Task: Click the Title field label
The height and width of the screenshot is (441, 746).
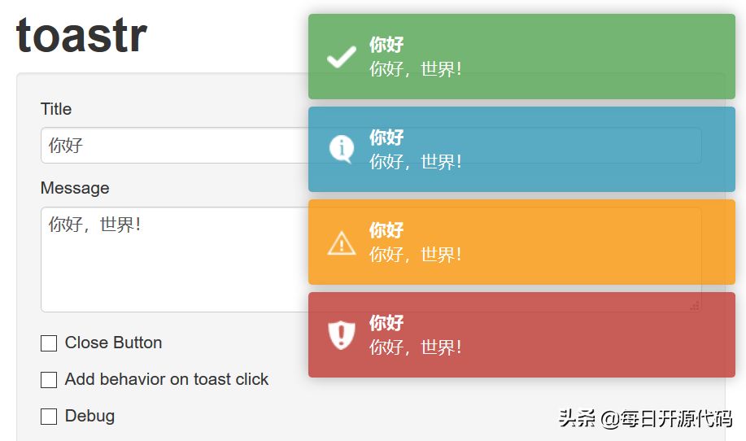Action: [x=56, y=109]
